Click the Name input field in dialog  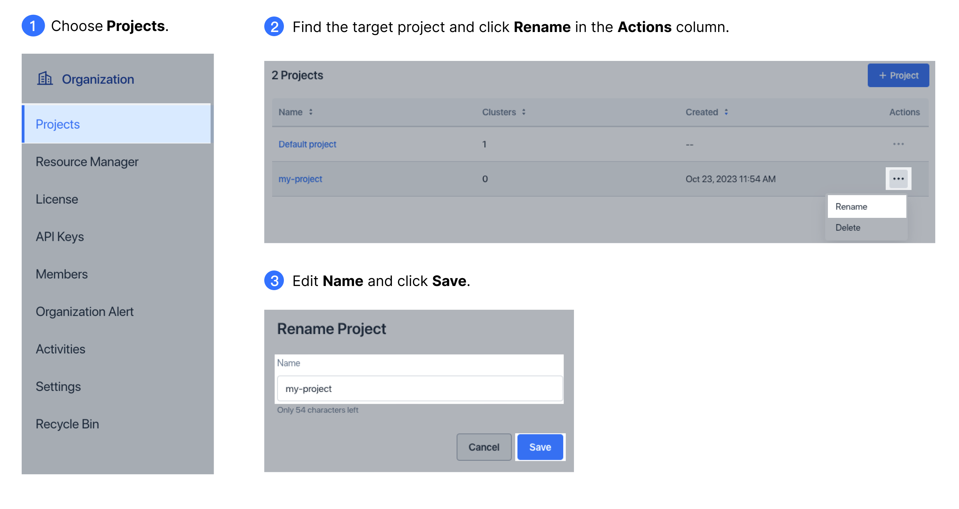click(x=419, y=389)
